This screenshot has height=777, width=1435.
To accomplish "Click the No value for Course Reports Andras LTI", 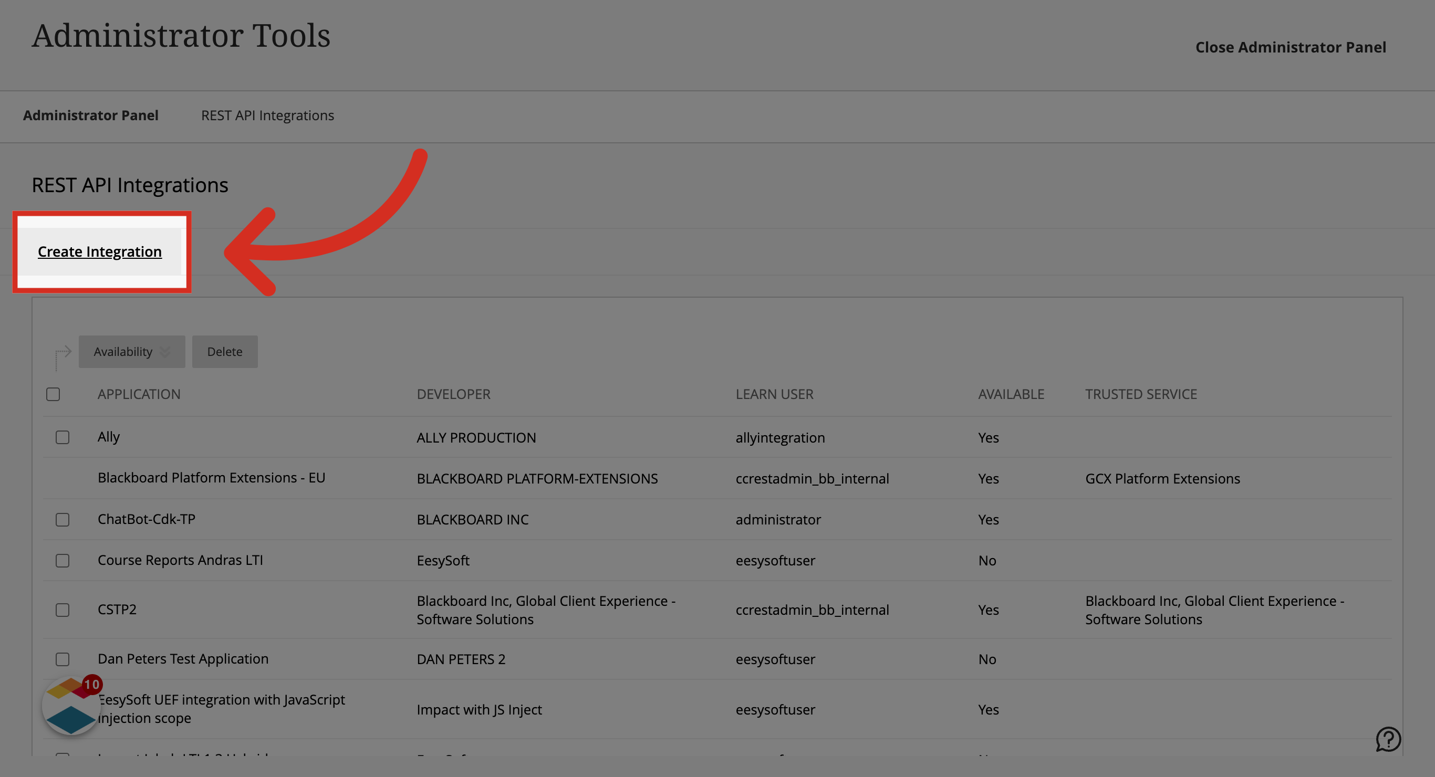I will click(987, 561).
